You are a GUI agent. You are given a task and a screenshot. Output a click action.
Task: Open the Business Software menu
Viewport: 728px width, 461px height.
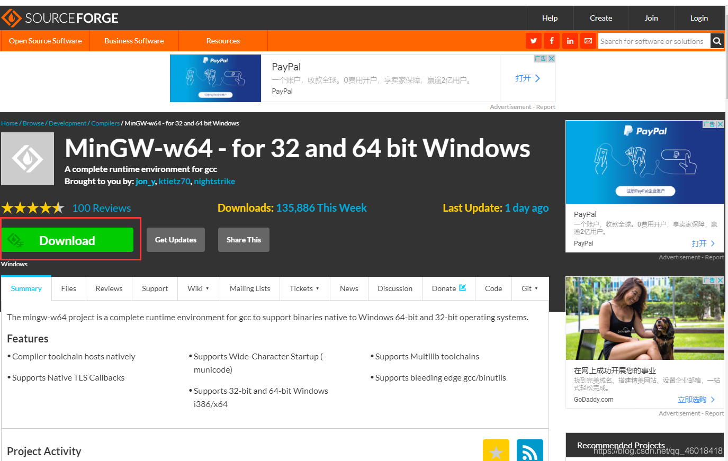click(x=134, y=41)
